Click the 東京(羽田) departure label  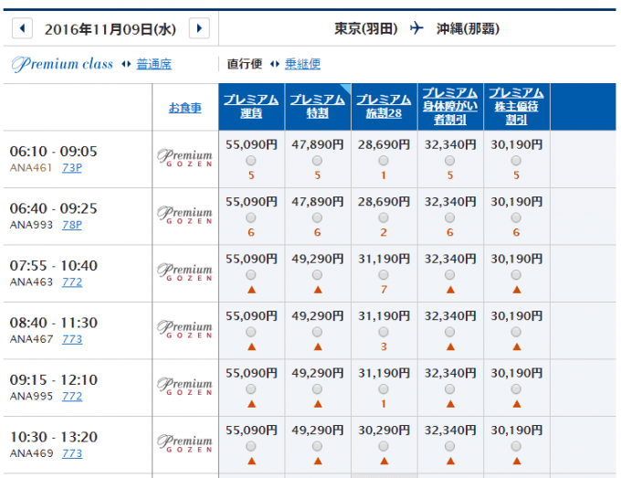point(366,28)
